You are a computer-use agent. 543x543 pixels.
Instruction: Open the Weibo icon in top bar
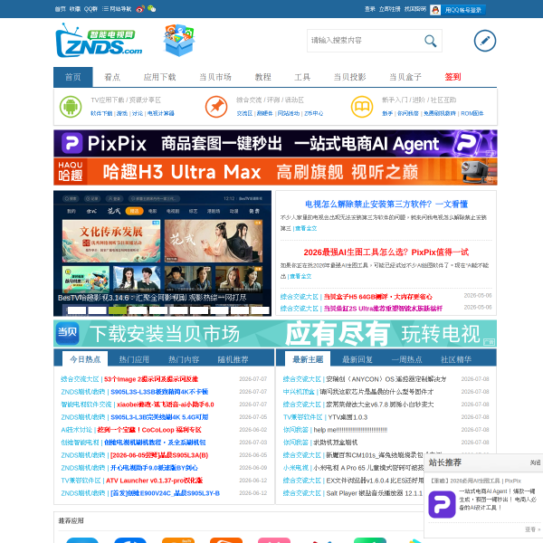(140, 9)
